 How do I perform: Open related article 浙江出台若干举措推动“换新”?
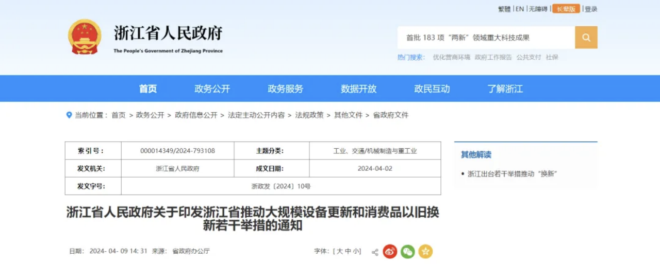click(x=512, y=174)
